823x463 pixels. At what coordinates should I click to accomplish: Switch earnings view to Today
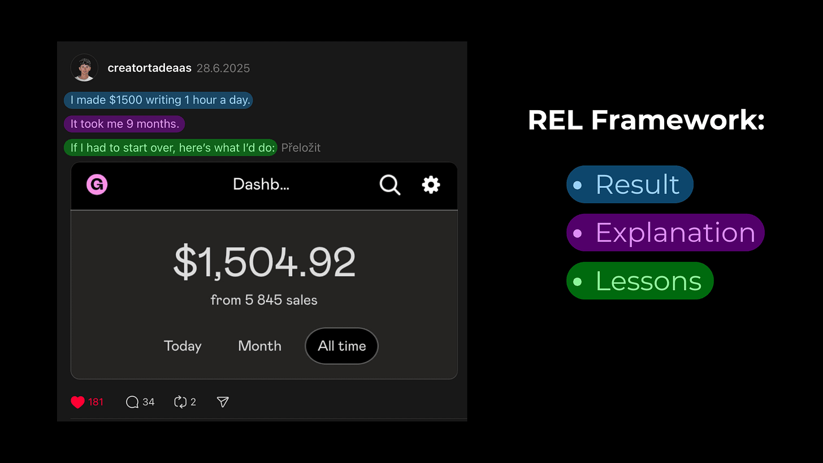183,346
